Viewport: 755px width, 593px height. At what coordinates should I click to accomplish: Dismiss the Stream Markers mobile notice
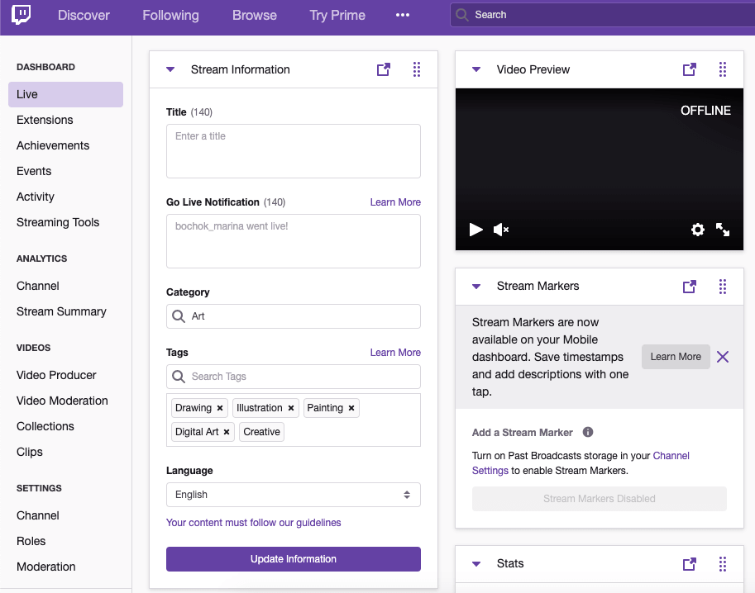pos(722,357)
